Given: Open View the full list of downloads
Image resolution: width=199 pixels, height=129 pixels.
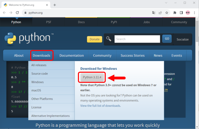Looking at the screenshot, I should [101, 106].
